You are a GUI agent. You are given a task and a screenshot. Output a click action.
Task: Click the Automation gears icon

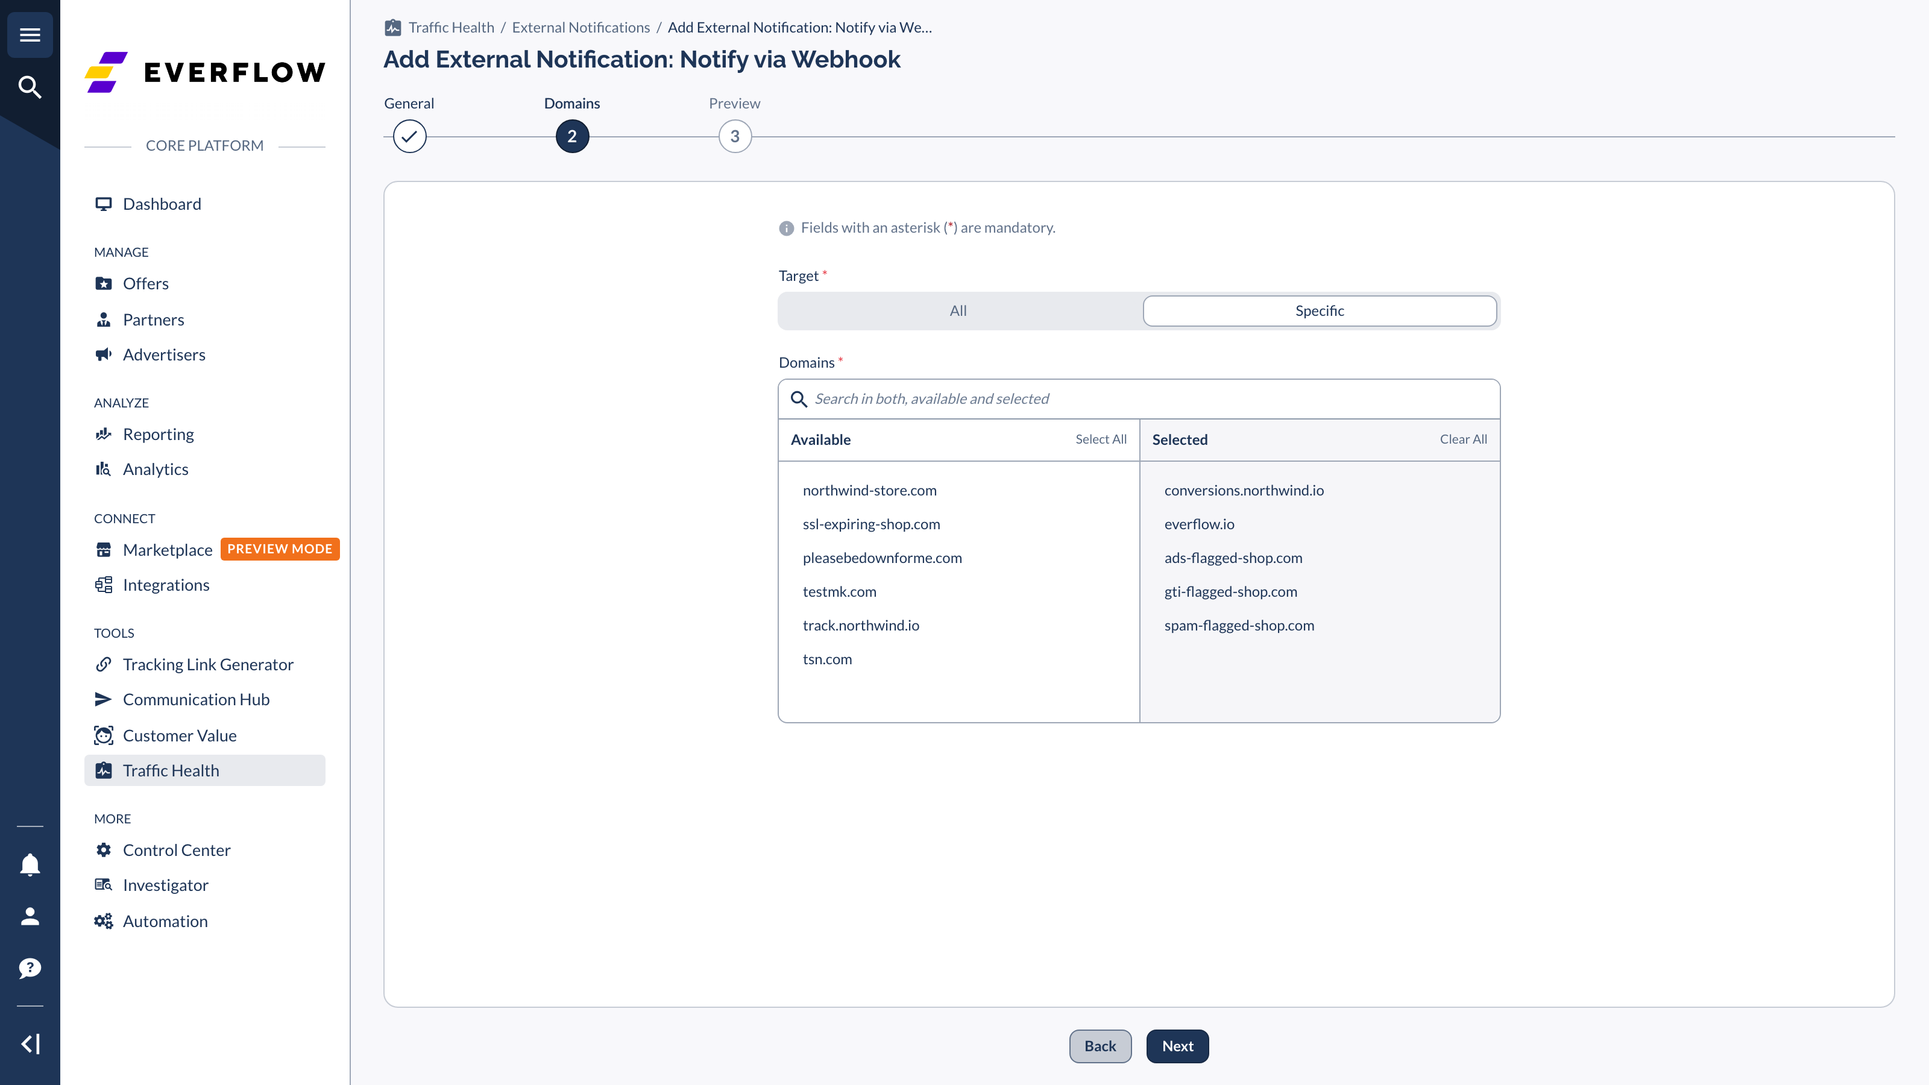pos(103,921)
